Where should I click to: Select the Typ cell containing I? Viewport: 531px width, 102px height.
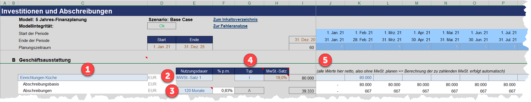coord(249,78)
